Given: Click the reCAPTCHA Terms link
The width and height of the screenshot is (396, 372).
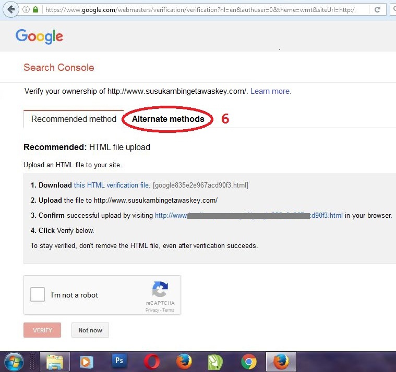Looking at the screenshot, I should point(168,310).
